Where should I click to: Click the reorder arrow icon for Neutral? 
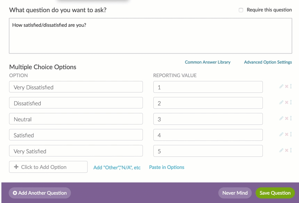click(291, 119)
